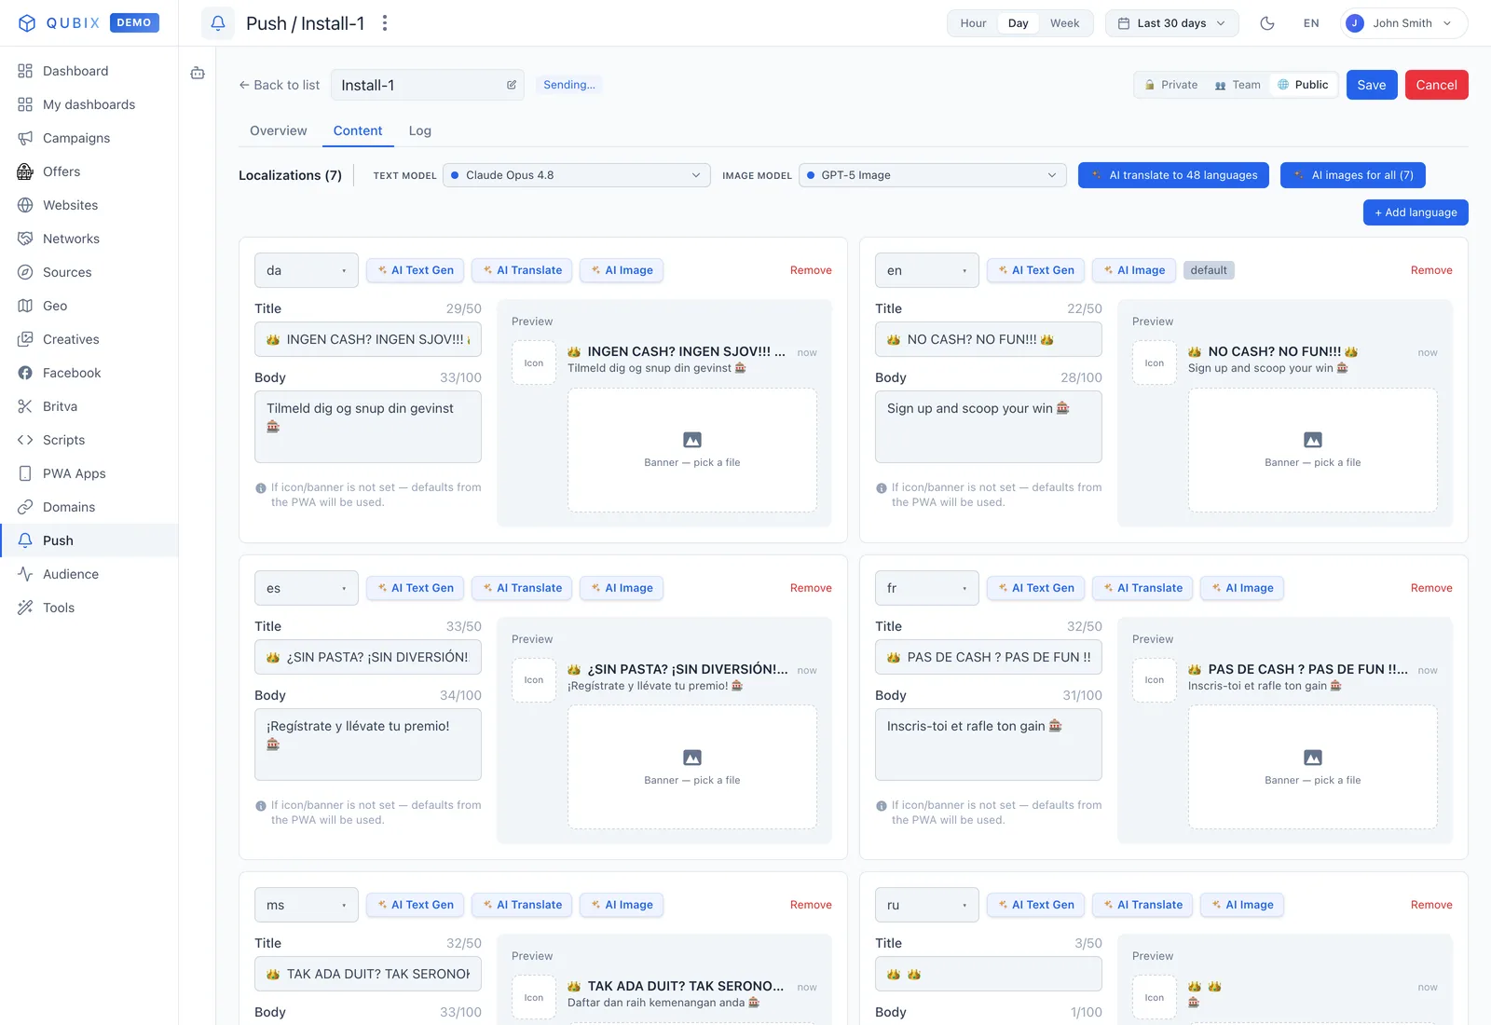
Task: Switch to the Overview tab
Action: pos(279,131)
